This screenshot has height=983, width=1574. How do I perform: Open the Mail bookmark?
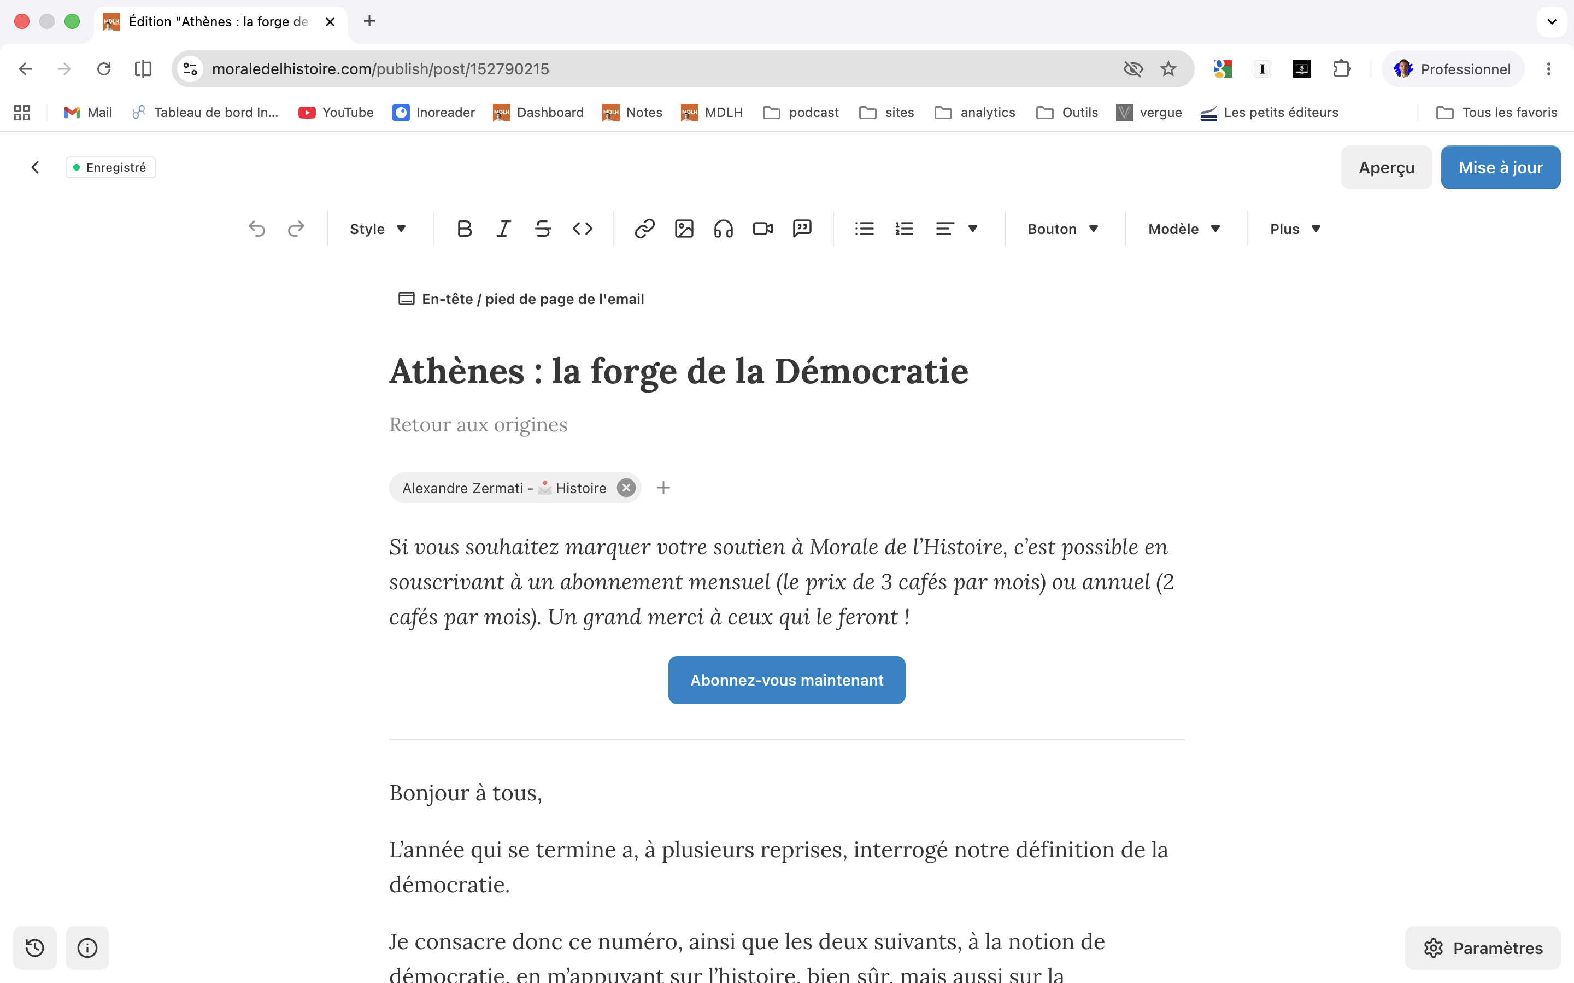pyautogui.click(x=88, y=113)
